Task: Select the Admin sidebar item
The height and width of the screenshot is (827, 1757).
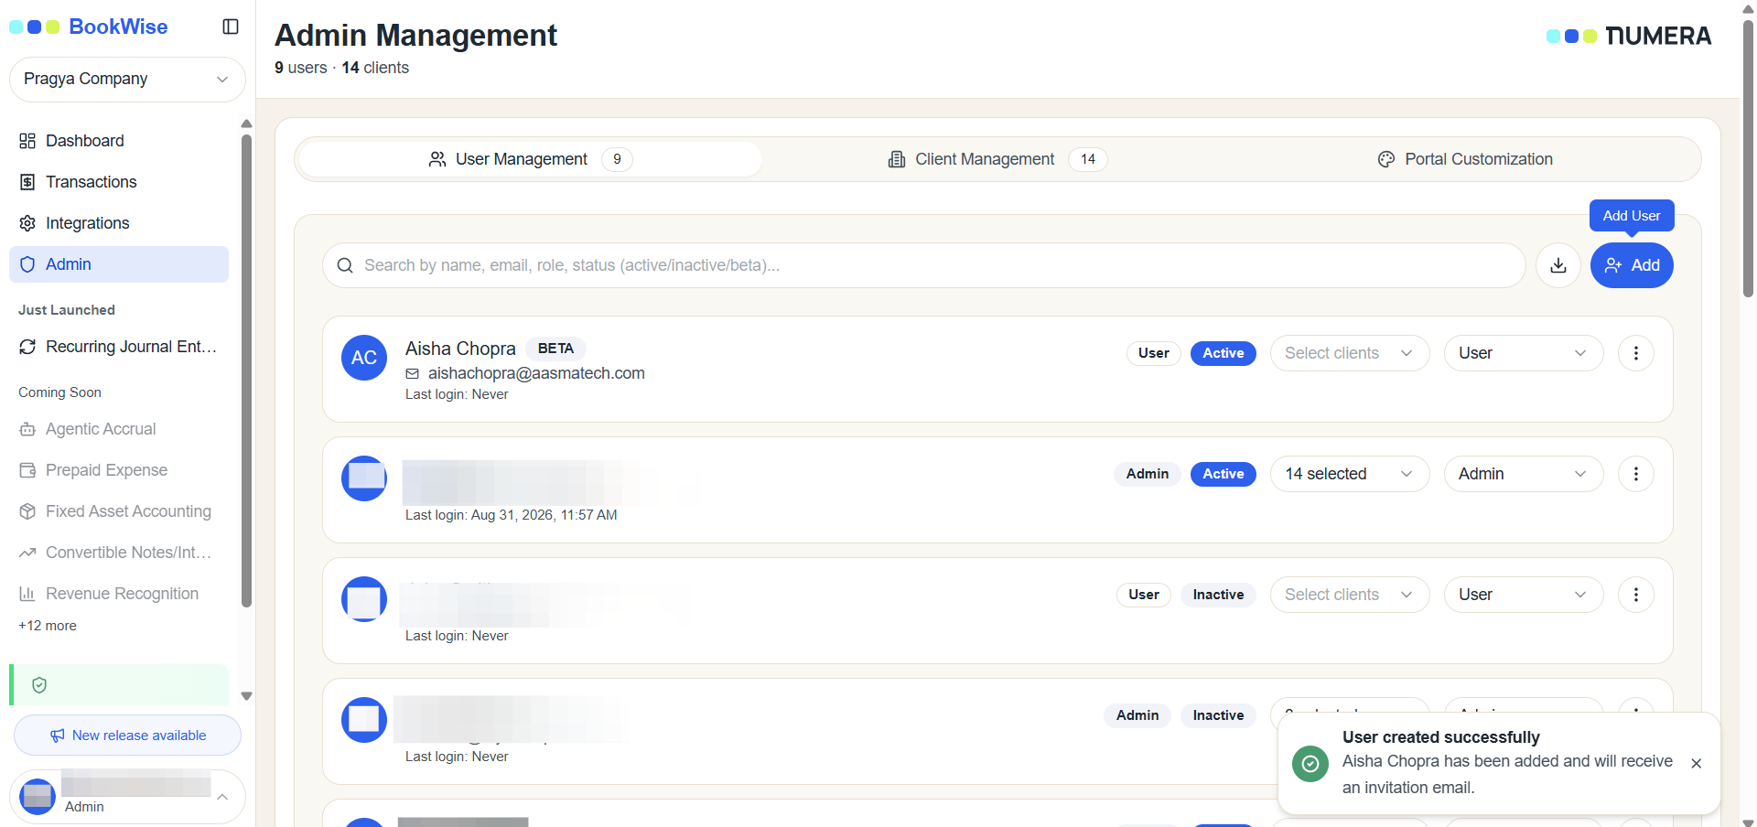Action: 119,264
